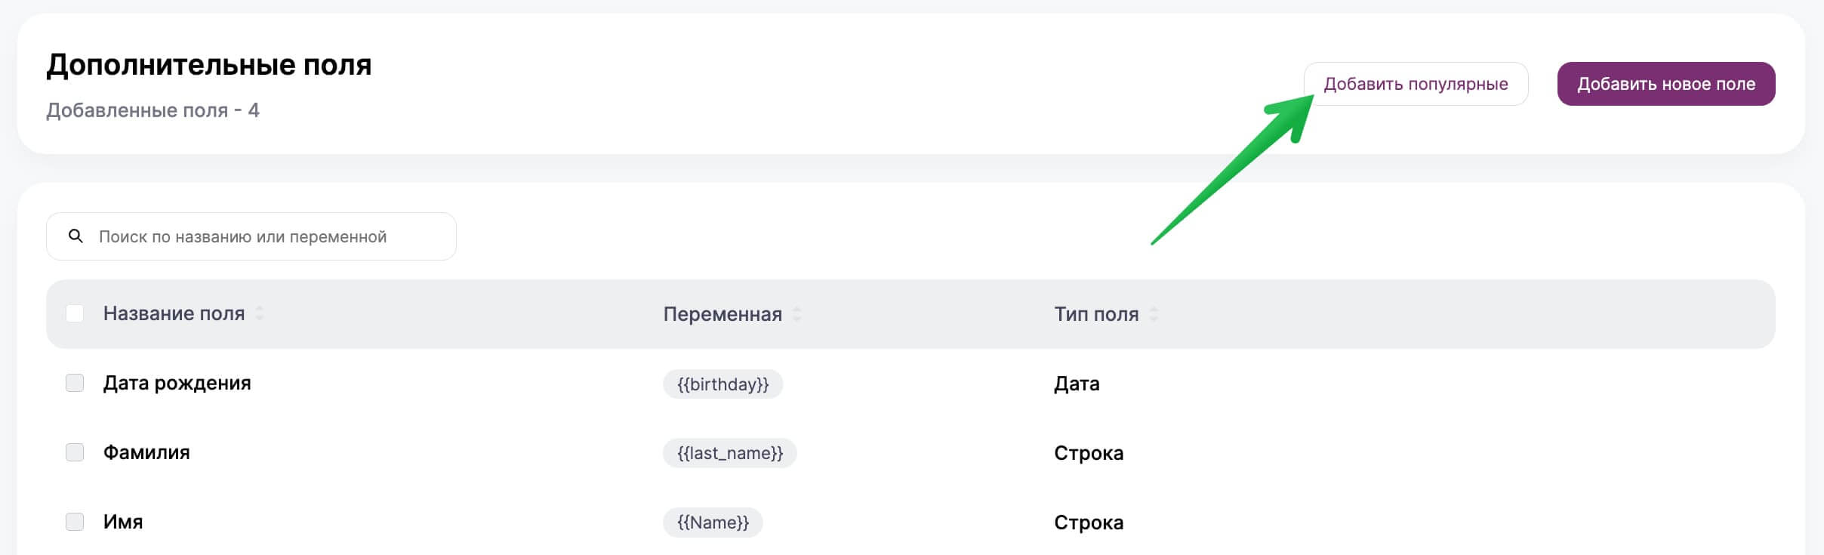The image size is (1824, 555).
Task: Focus the search by name or variable field
Action: click(264, 236)
